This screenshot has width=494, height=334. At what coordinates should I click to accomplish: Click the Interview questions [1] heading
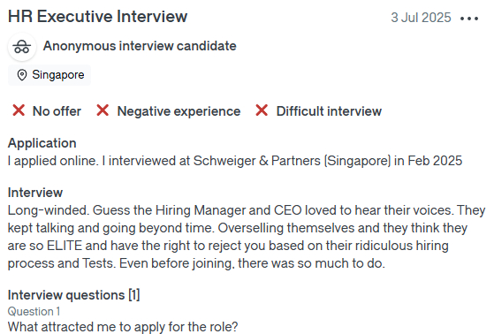point(73,295)
